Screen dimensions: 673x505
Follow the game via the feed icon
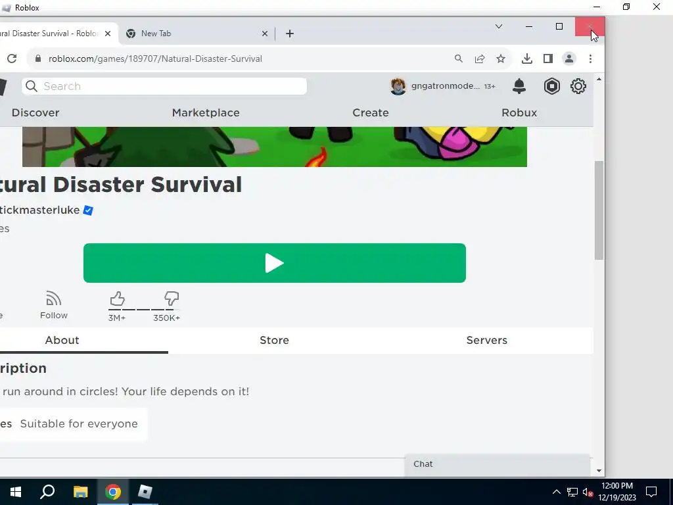click(x=54, y=299)
